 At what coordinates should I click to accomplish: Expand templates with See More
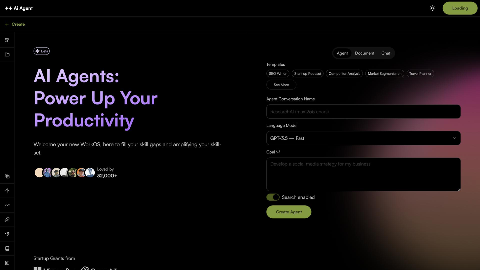(x=281, y=85)
